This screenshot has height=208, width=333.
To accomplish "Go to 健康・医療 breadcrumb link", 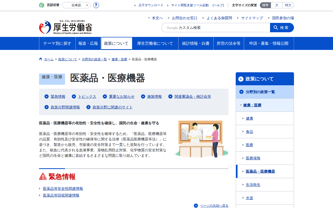I will [119, 59].
